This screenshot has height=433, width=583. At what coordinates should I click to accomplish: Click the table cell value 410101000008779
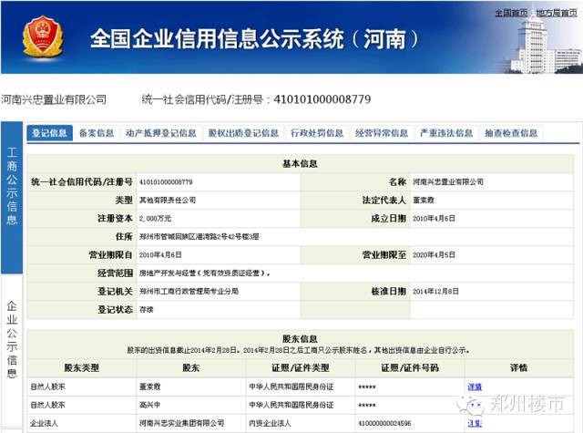(x=166, y=182)
